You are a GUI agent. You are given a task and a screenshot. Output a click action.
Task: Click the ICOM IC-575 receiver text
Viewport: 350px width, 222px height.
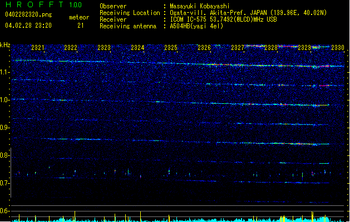(223, 19)
